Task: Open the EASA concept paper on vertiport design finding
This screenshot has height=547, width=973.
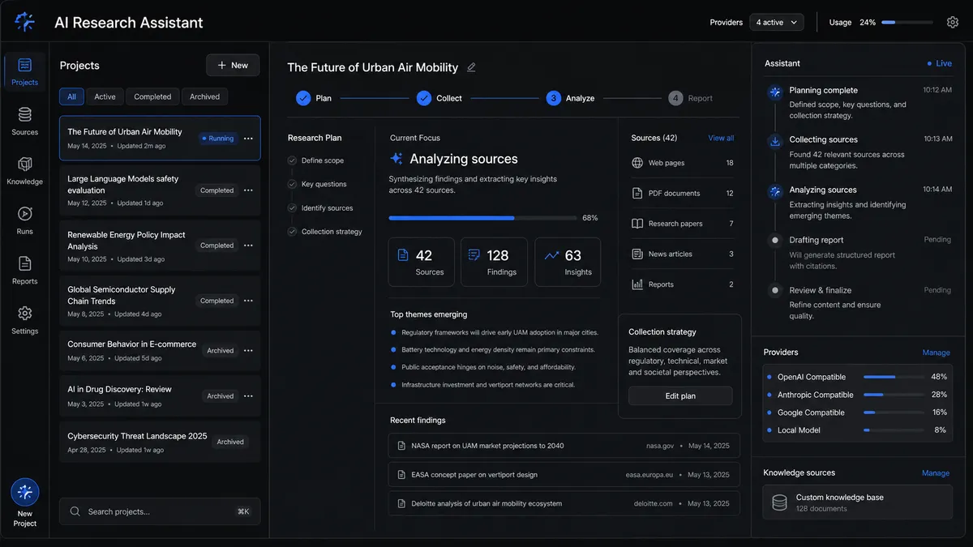Action: coord(564,475)
